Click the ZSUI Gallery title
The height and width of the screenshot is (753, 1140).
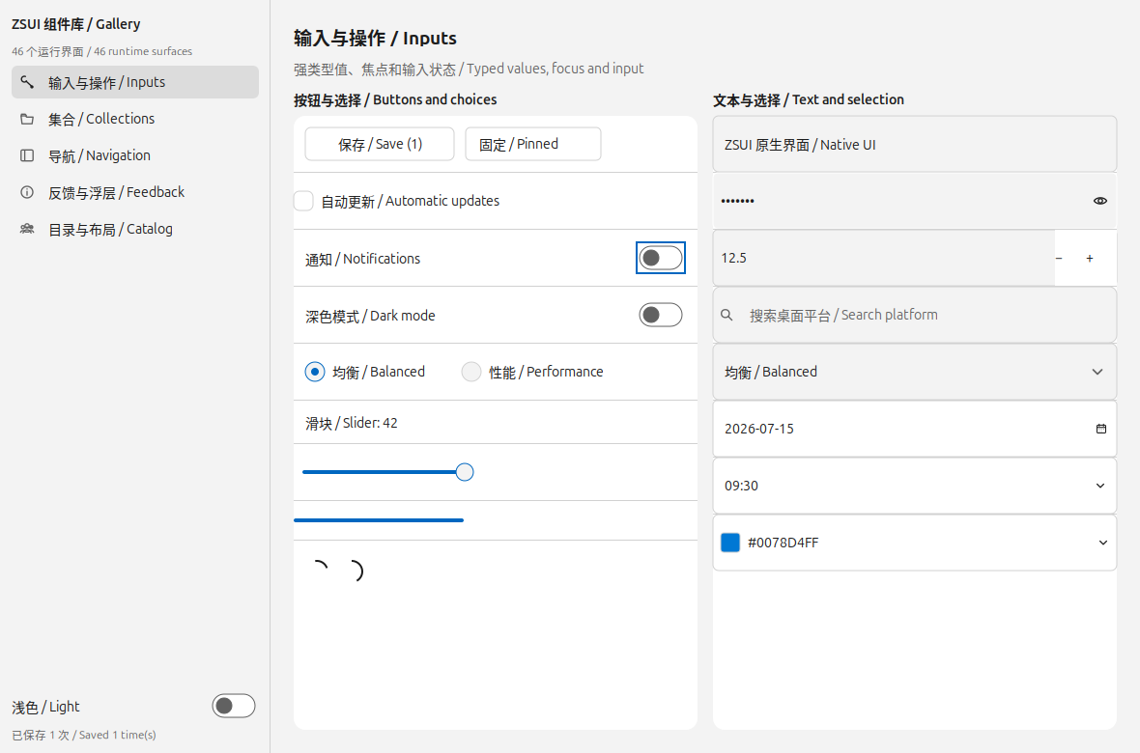75,24
